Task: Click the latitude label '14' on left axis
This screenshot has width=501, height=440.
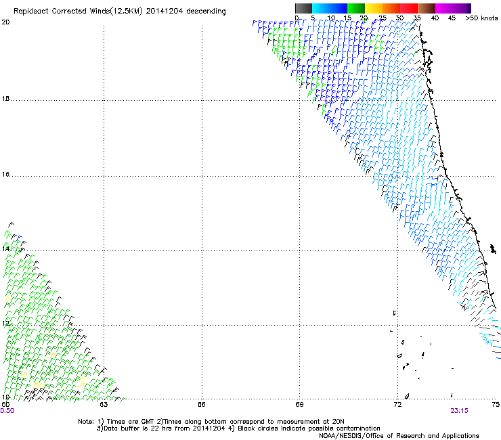Action: click(5, 248)
